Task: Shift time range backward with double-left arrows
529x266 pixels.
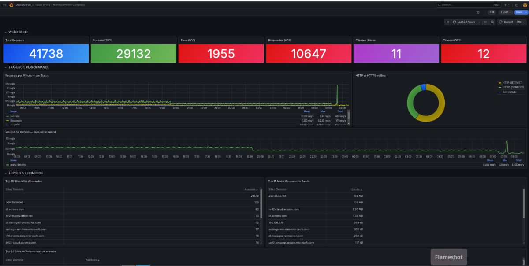Action: pyautogui.click(x=448, y=22)
